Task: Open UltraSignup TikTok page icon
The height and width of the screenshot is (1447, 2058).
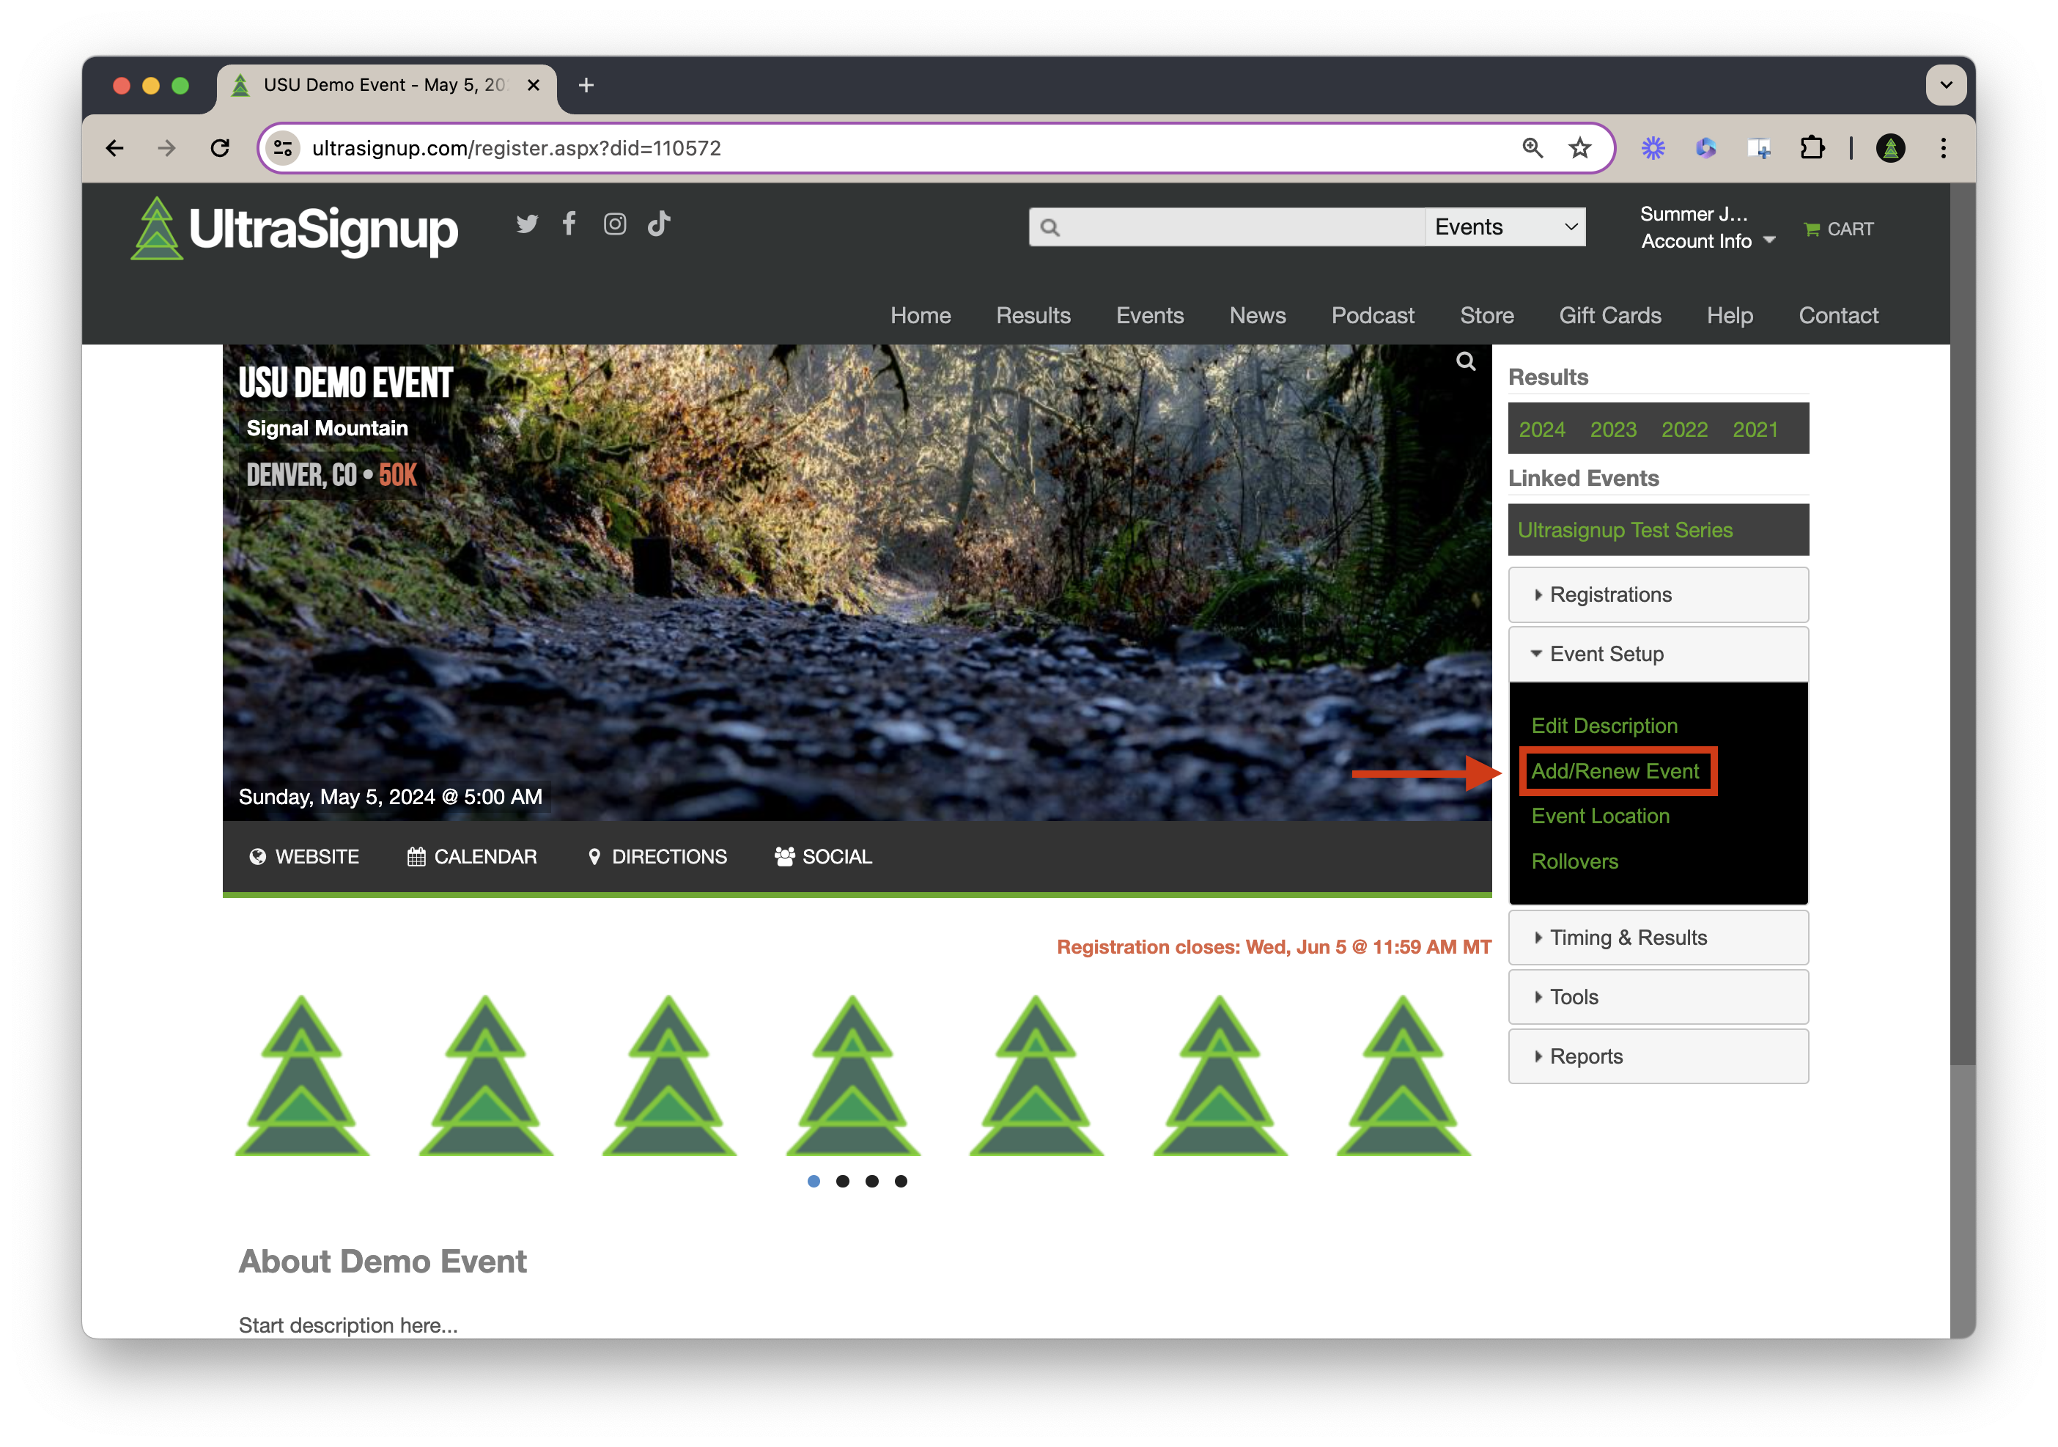Action: coord(659,224)
